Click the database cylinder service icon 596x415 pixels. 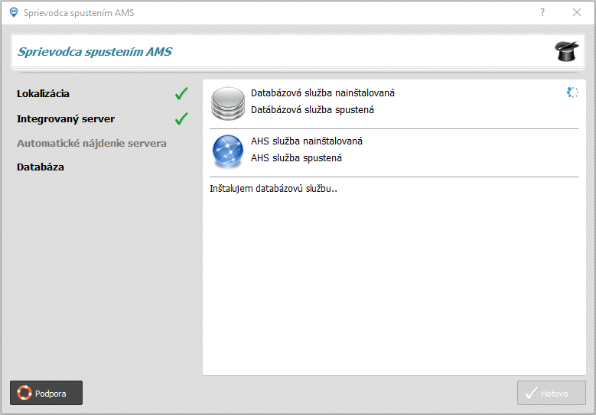228,103
